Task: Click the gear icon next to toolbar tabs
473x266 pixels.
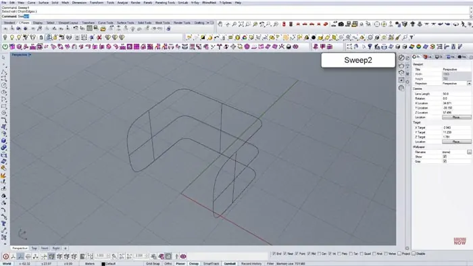Action: tap(211, 22)
